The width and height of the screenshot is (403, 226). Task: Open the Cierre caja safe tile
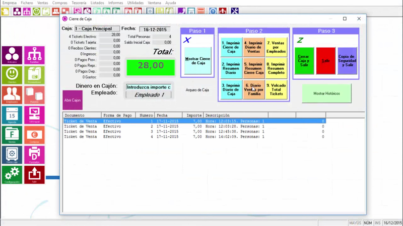pos(12,155)
